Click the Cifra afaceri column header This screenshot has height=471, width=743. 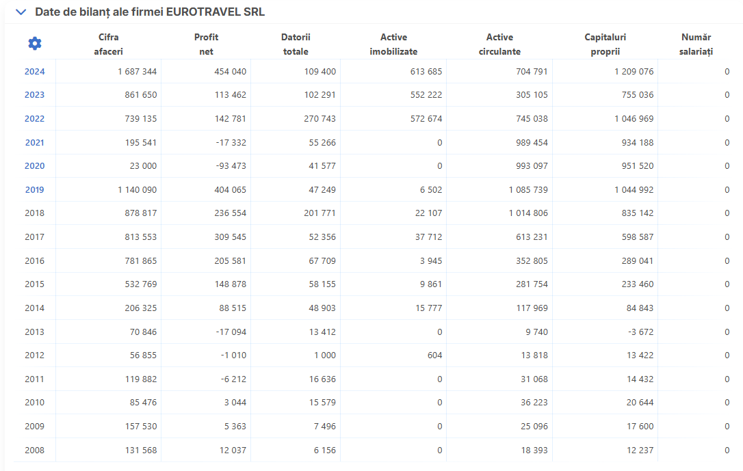(x=109, y=44)
